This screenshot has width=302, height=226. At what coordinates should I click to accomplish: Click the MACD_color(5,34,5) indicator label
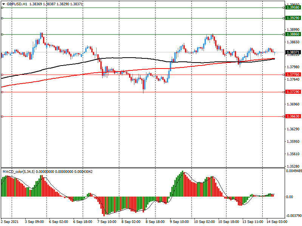(18, 172)
